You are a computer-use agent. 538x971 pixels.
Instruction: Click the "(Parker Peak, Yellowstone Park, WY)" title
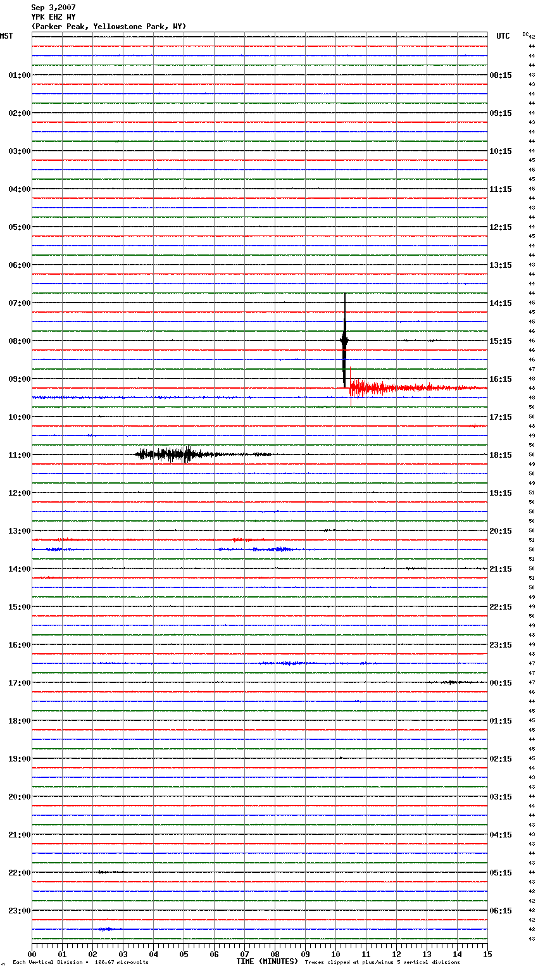tap(109, 27)
